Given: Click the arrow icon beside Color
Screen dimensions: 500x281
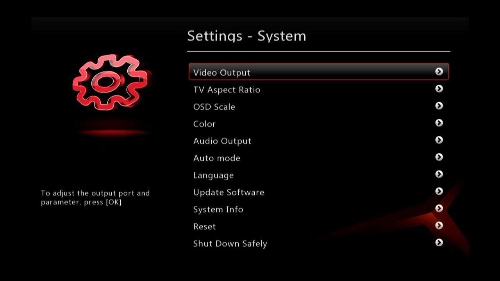Looking at the screenshot, I should (x=439, y=123).
